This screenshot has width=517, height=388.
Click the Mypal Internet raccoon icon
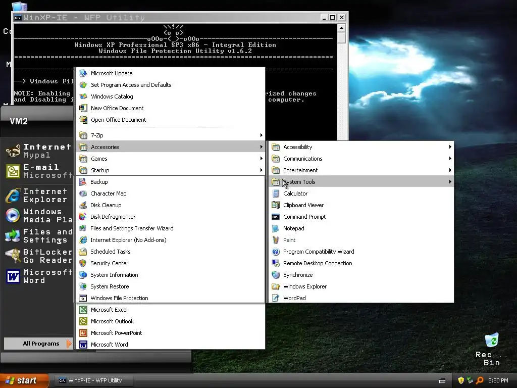tap(13, 151)
